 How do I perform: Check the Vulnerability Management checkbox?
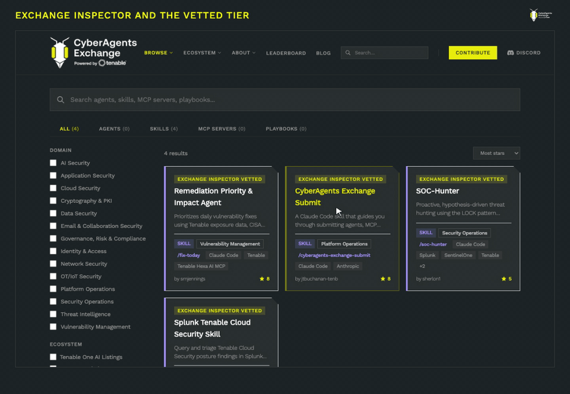click(x=53, y=327)
